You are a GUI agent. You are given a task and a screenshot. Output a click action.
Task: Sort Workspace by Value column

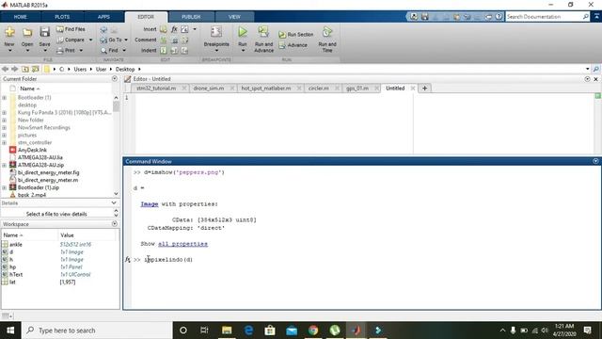[x=67, y=235]
